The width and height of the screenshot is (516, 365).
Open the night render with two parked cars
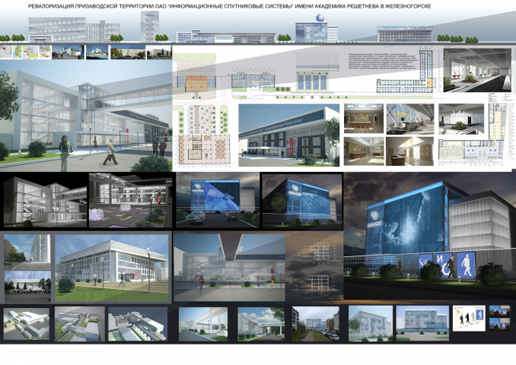pos(218,200)
